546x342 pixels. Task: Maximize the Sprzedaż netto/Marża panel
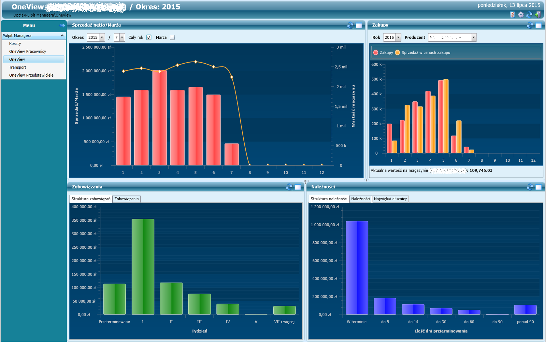pyautogui.click(x=359, y=25)
